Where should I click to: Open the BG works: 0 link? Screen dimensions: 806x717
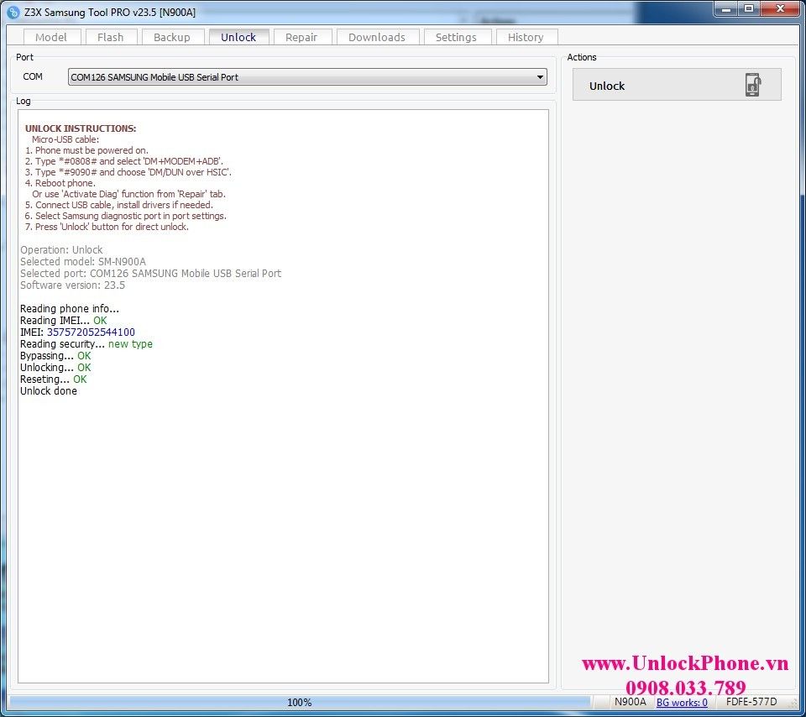[682, 703]
